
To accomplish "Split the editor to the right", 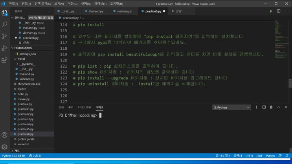I will (279, 11).
